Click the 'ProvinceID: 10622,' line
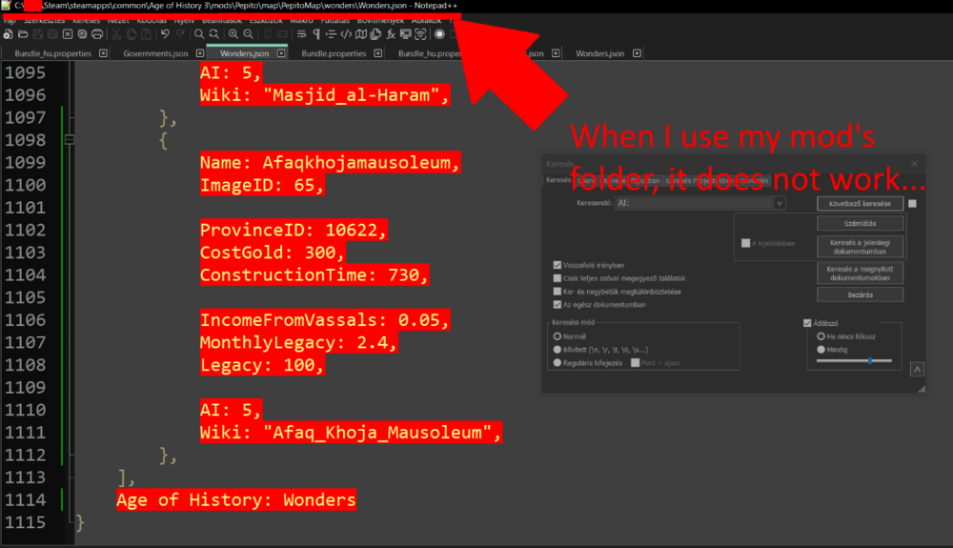 point(293,231)
